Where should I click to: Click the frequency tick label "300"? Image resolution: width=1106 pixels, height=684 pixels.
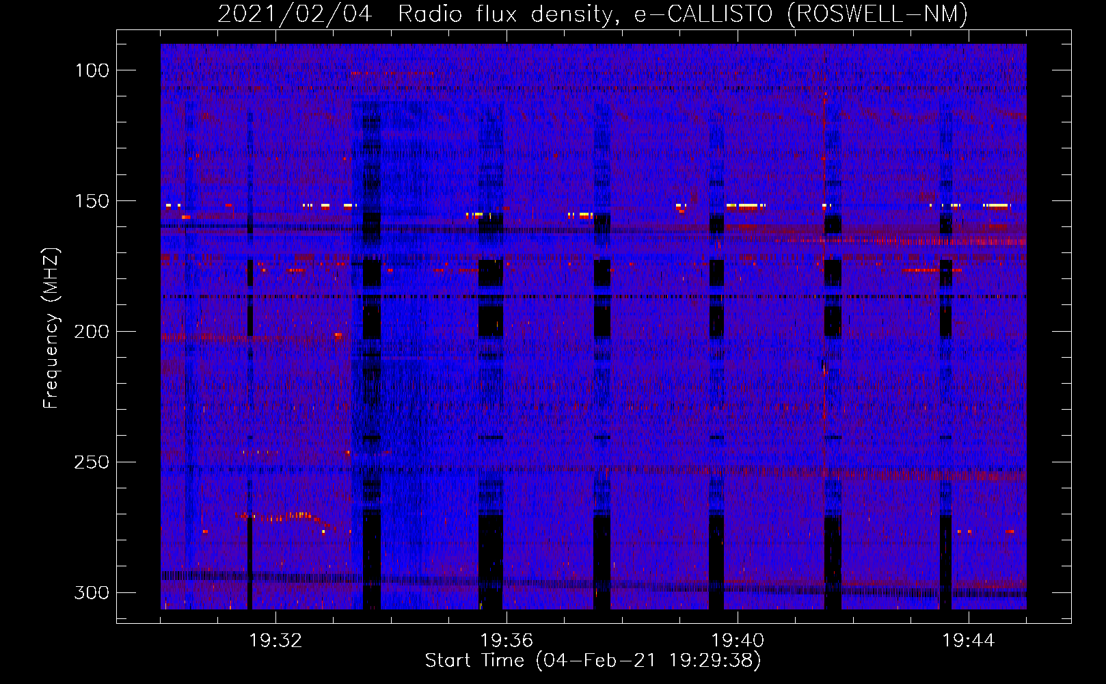click(92, 592)
